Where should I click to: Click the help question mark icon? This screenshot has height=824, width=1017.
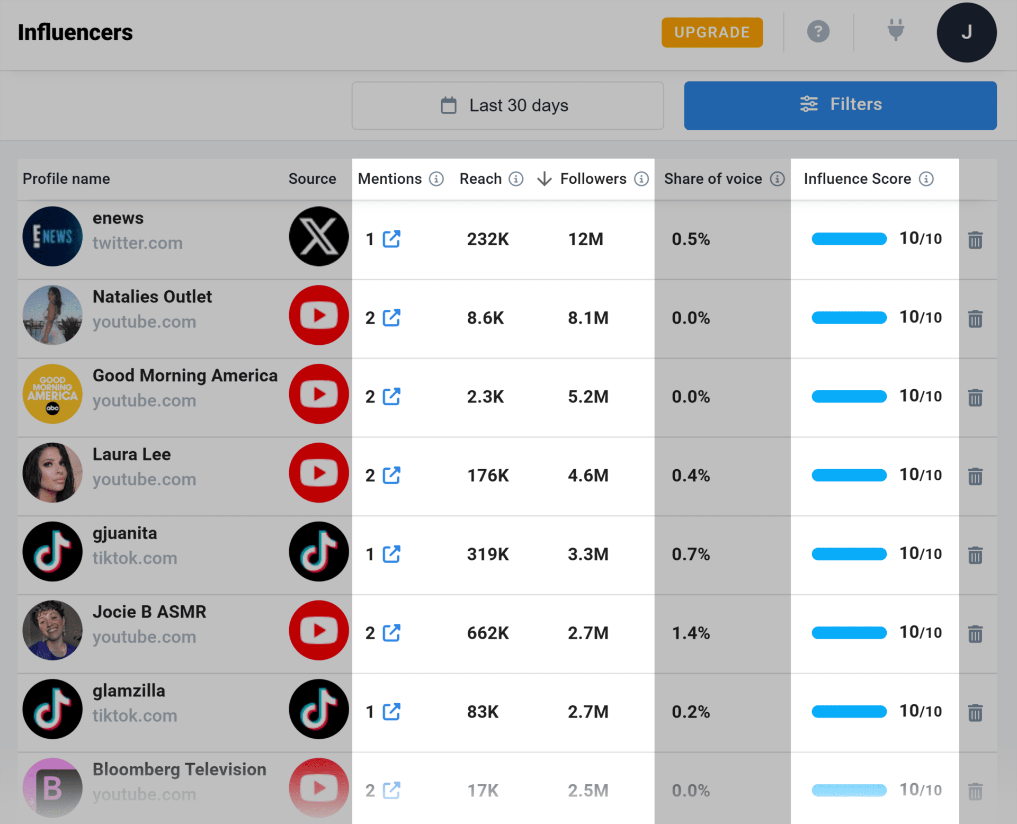click(818, 32)
